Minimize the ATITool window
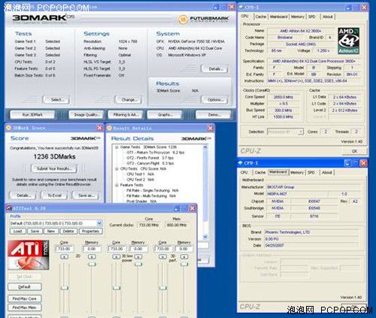 tap(177, 208)
